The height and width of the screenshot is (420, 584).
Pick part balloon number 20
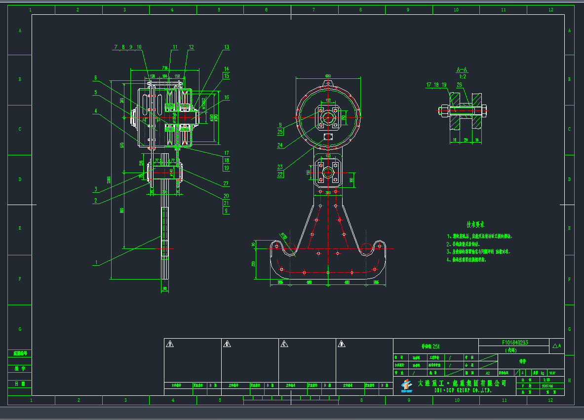click(x=226, y=196)
